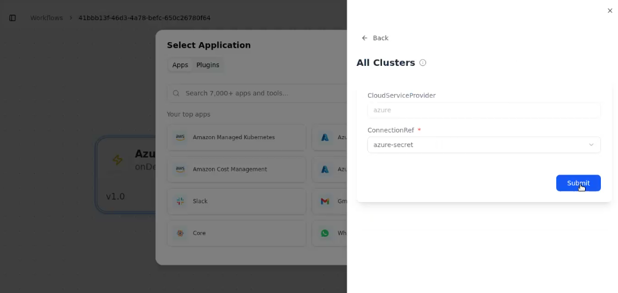
Task: Click the WhatsApp app icon
Action: click(325, 233)
